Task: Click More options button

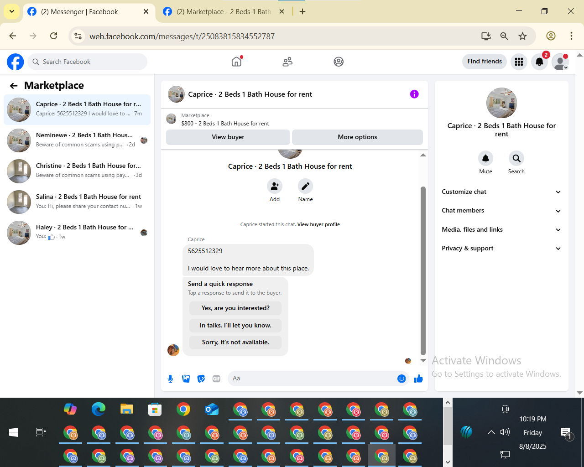Action: [x=357, y=137]
